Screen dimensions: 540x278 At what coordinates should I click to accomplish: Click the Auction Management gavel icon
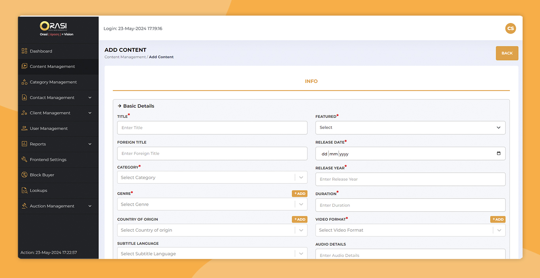click(x=25, y=206)
